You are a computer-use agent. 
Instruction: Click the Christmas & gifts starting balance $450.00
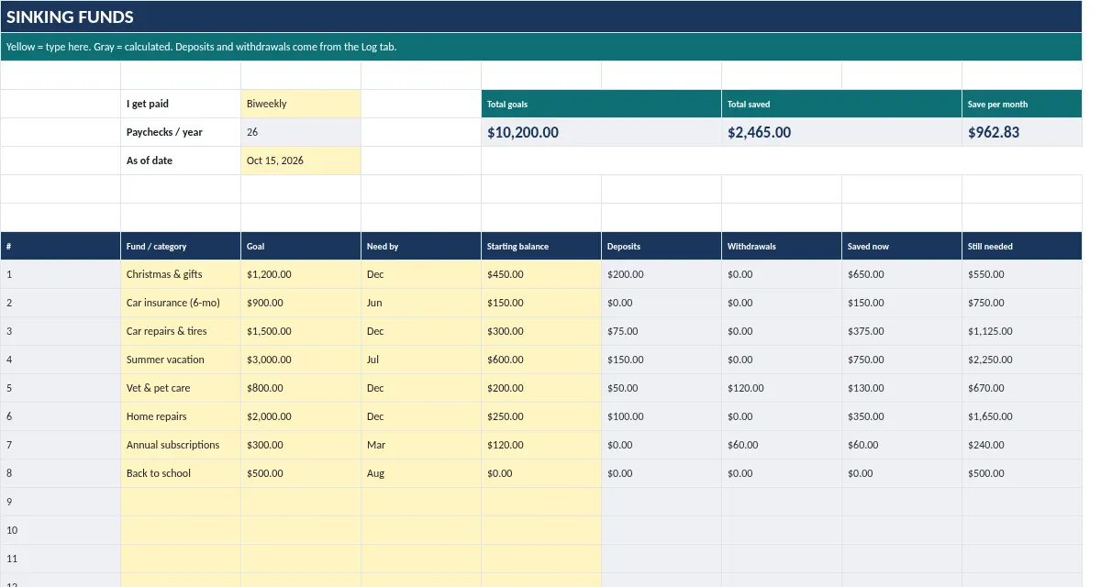click(x=541, y=274)
